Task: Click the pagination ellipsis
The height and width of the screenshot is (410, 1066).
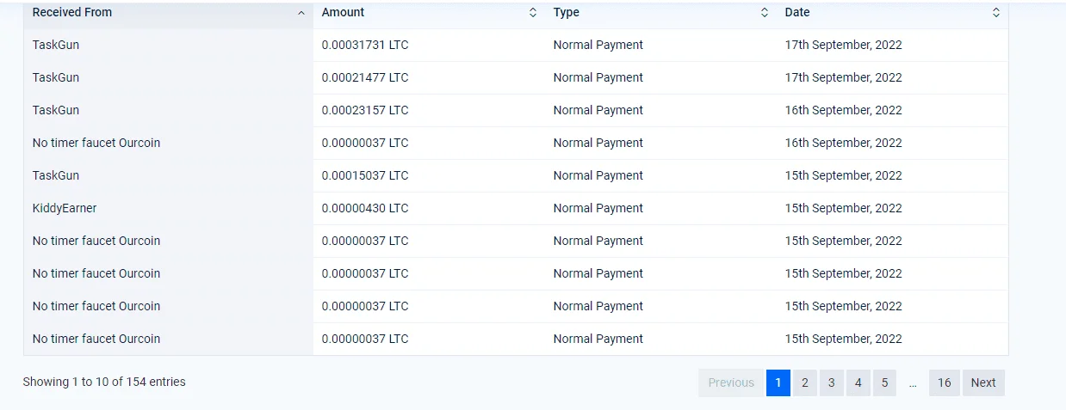Action: tap(913, 382)
